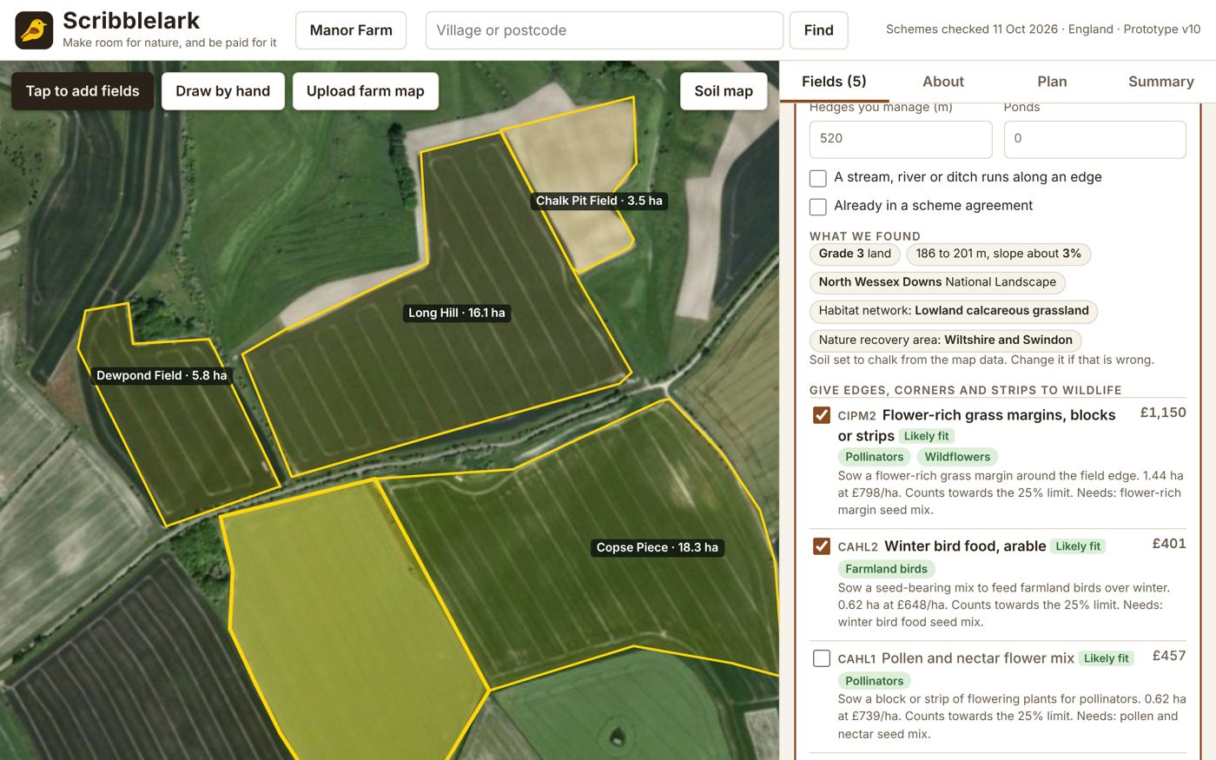Choose Draw by hand mode
This screenshot has width=1216, height=760.
pyautogui.click(x=223, y=91)
